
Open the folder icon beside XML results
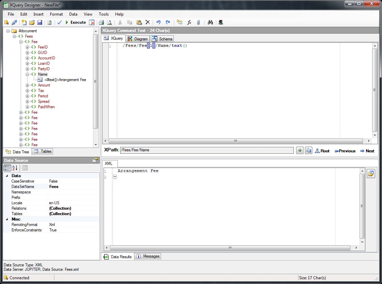click(371, 173)
